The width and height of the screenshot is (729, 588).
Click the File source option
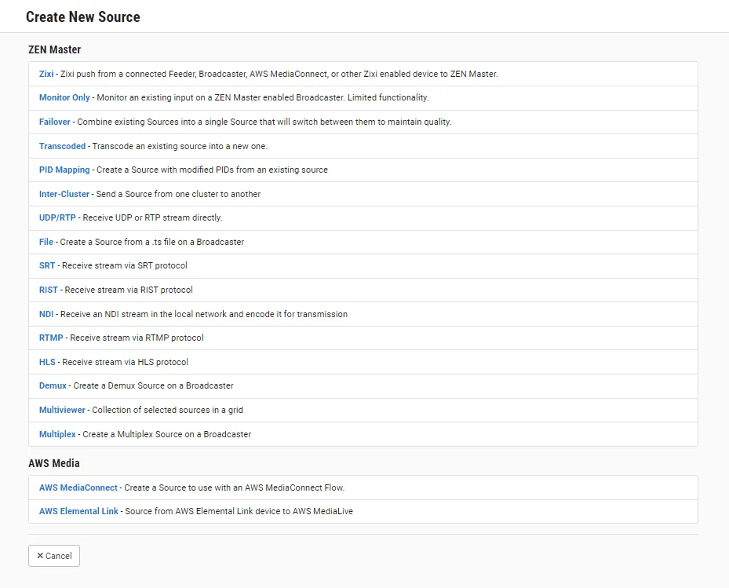click(x=46, y=242)
